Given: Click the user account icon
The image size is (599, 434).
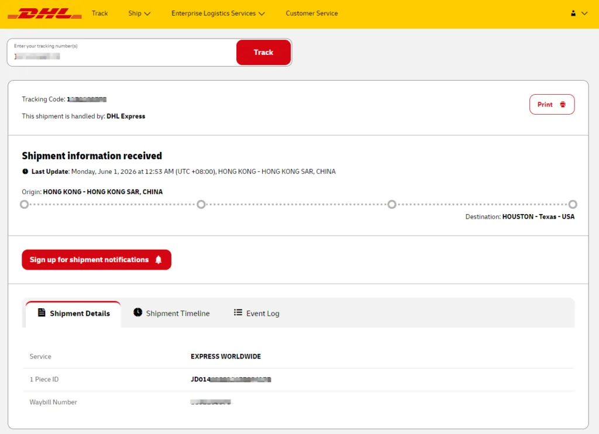Looking at the screenshot, I should tap(573, 13).
